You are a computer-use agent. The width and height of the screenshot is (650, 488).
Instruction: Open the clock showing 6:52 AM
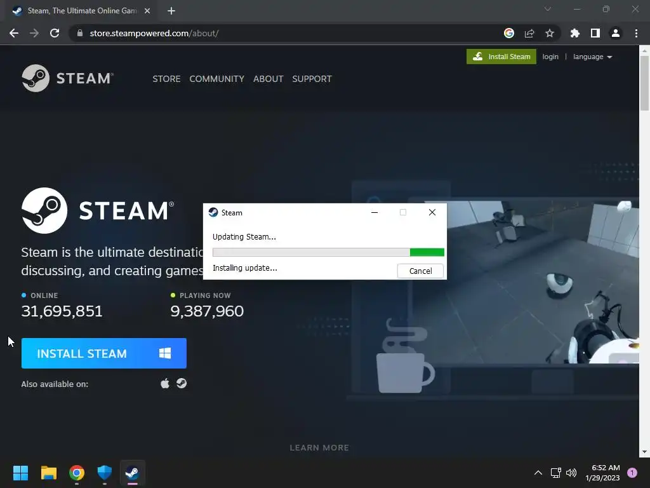click(x=603, y=473)
